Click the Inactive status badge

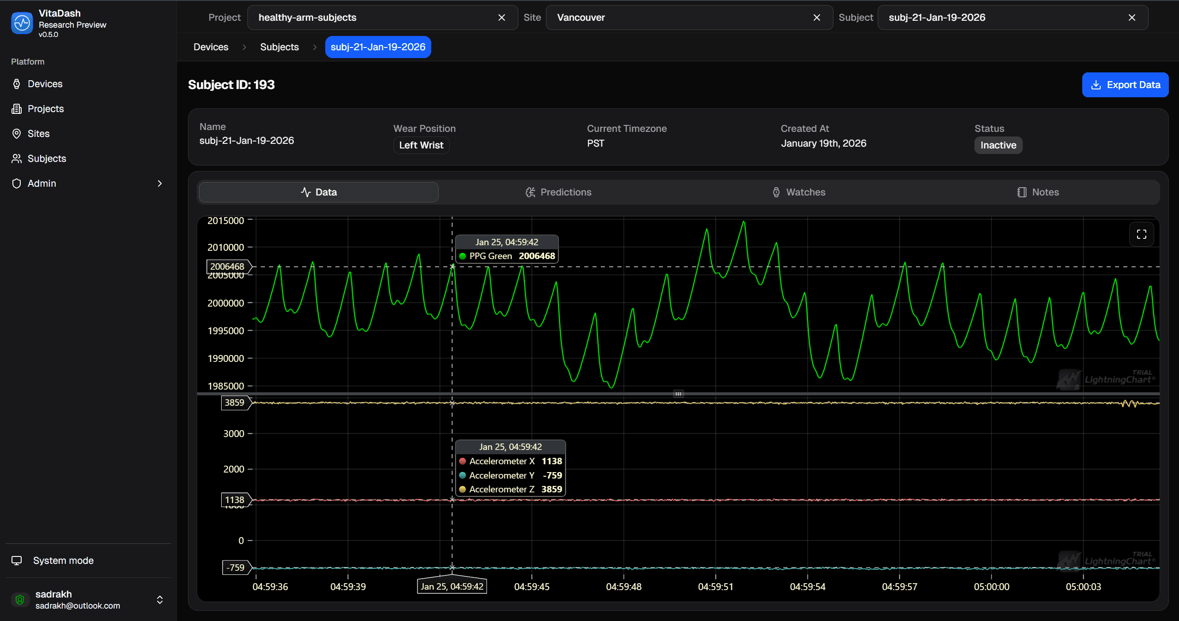point(998,145)
